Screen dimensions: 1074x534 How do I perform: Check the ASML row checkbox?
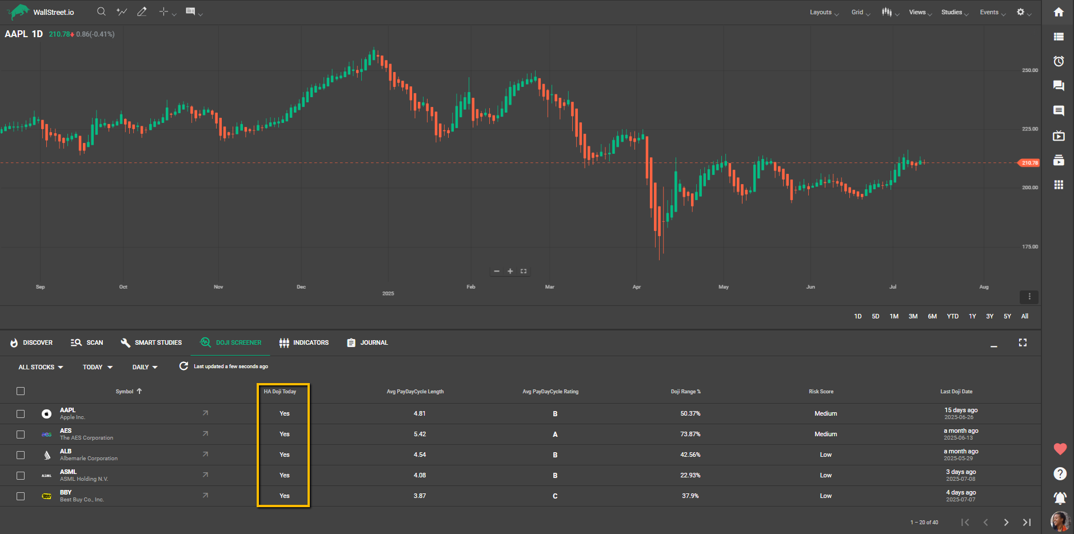click(x=21, y=476)
